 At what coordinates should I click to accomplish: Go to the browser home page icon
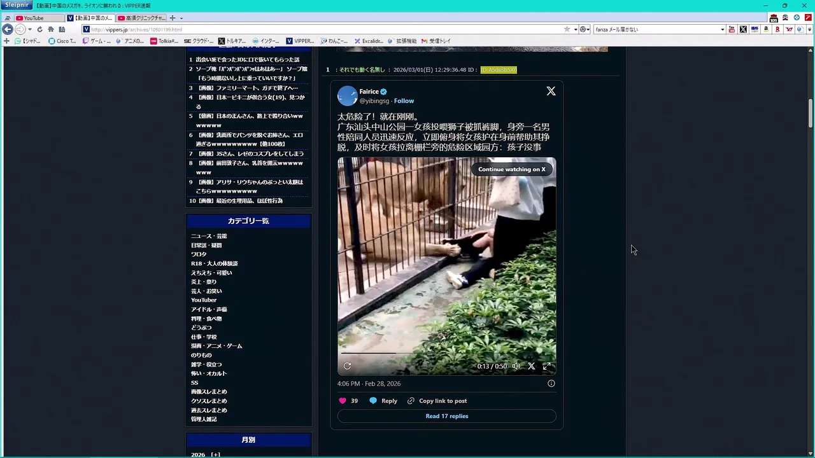click(50, 29)
